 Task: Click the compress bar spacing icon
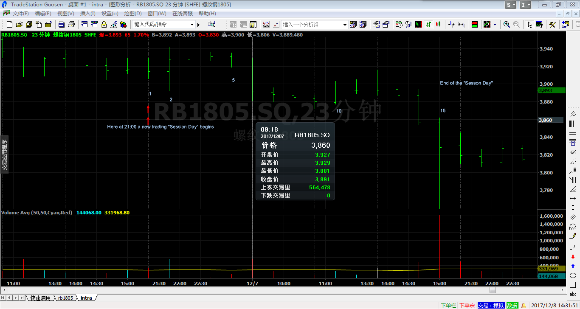451,25
